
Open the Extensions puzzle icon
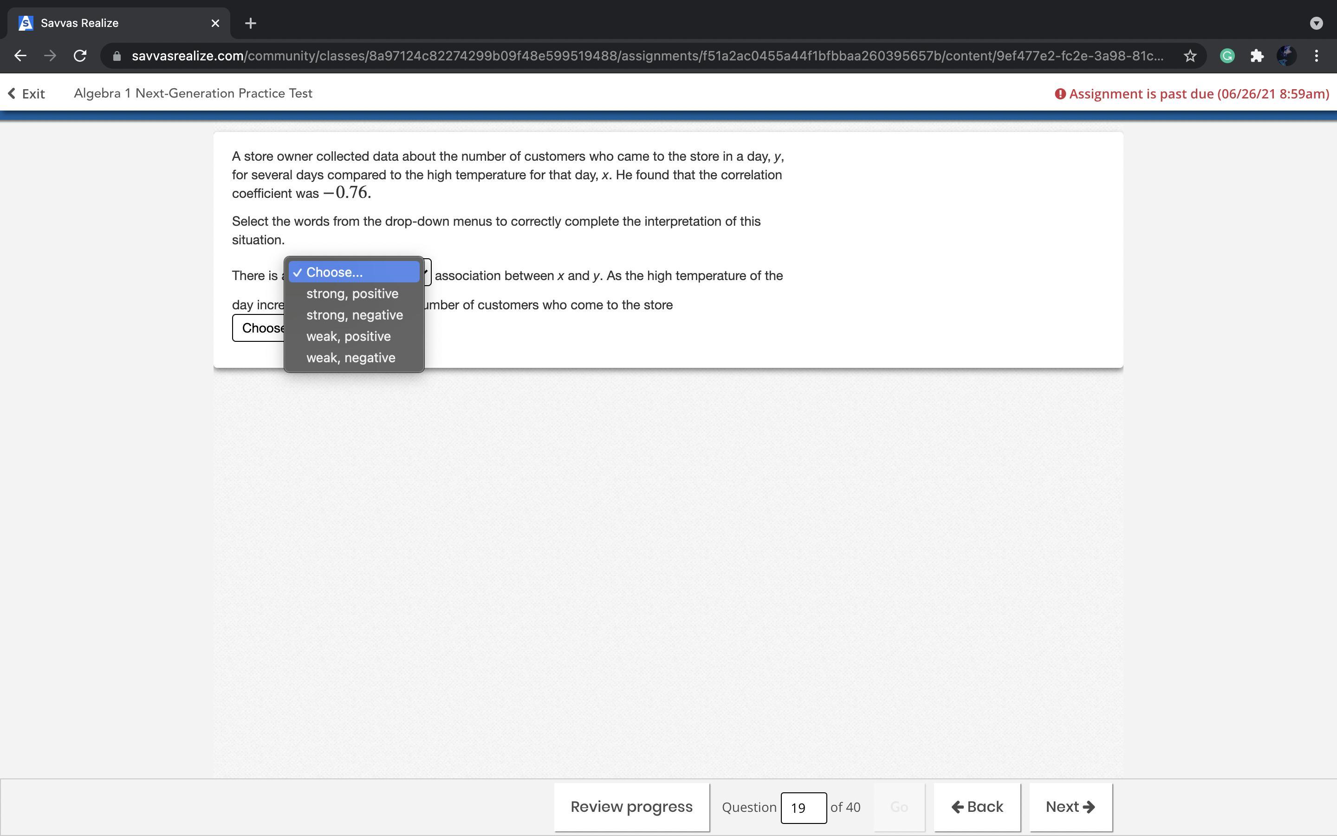(x=1257, y=56)
